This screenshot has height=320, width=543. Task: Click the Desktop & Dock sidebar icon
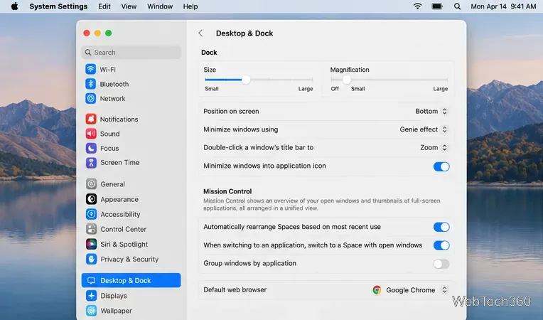coord(92,280)
